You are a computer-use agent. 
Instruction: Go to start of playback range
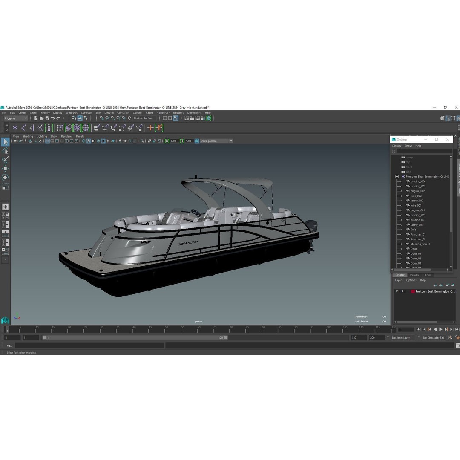(x=418, y=329)
